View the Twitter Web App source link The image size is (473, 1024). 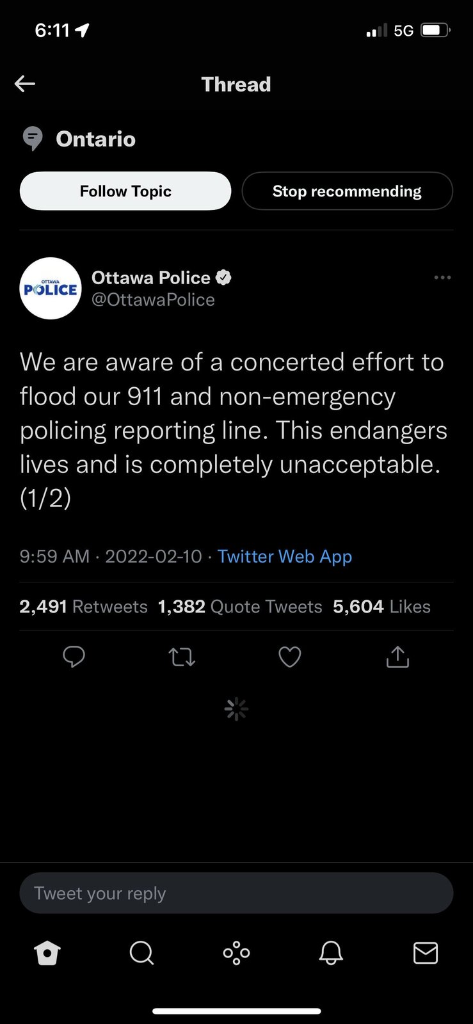click(x=285, y=556)
